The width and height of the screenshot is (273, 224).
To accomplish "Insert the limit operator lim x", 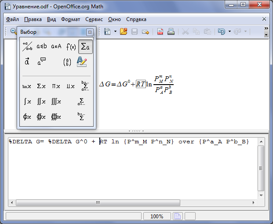I will [x=27, y=86].
